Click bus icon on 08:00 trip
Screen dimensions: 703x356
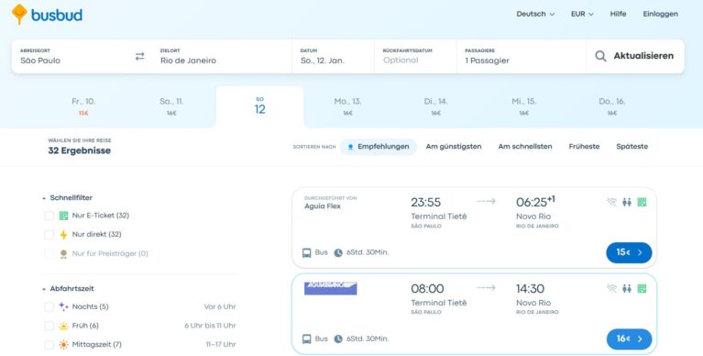coord(307,339)
